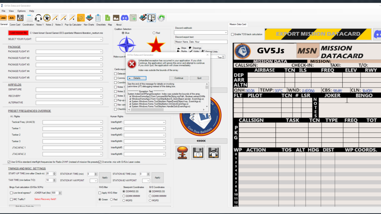Screen dimensions: 381x214
Task: Switch to the Pop-Up Calculator tab
Action: click(73, 25)
